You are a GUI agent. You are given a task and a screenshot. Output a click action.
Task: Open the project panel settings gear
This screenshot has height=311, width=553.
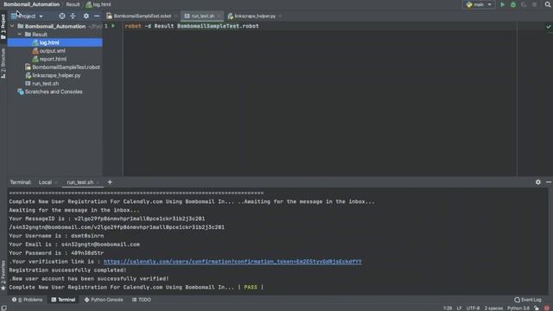point(86,16)
